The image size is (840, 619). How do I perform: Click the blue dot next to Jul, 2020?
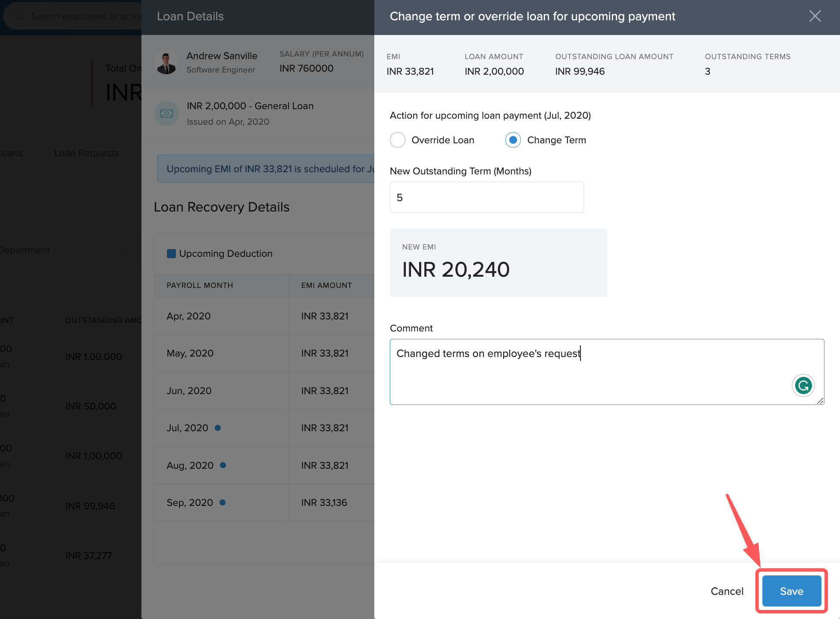click(x=218, y=428)
